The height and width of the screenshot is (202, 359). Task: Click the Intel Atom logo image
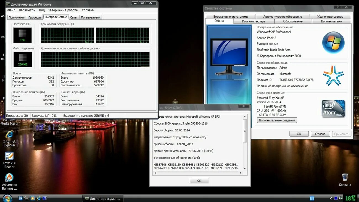(333, 109)
